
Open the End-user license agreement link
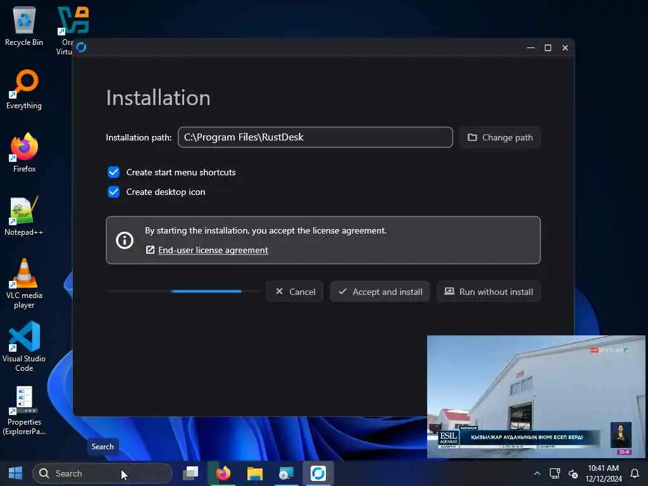[x=213, y=250]
